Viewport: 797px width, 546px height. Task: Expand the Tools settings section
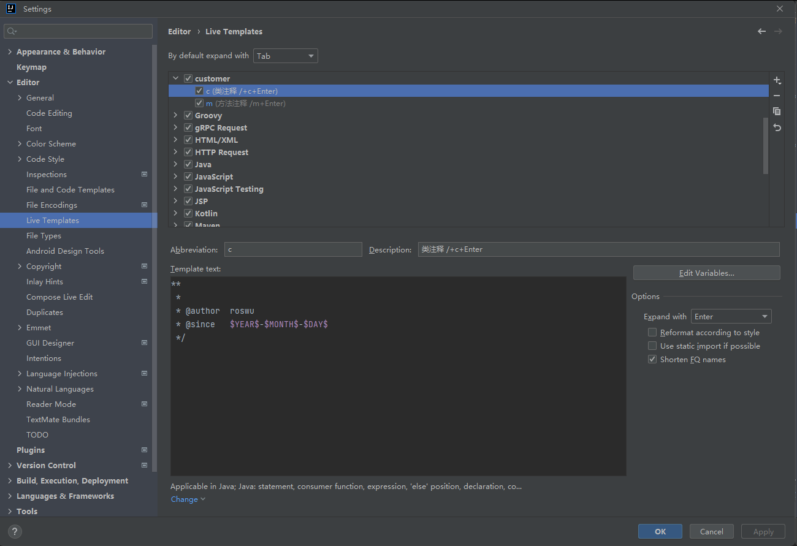(x=10, y=511)
